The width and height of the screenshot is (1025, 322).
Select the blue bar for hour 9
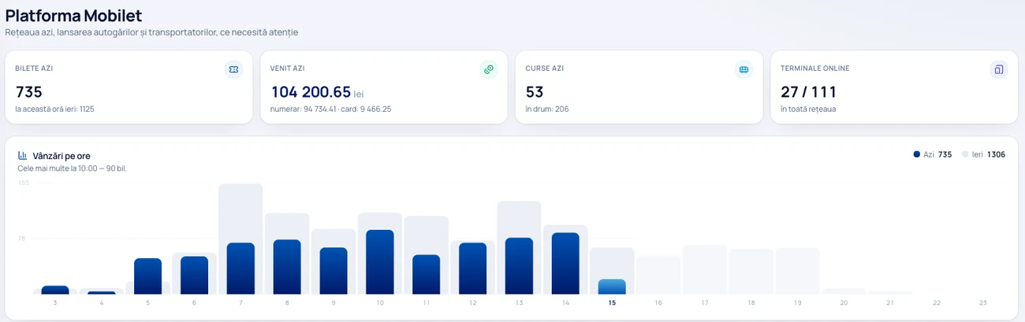click(334, 271)
